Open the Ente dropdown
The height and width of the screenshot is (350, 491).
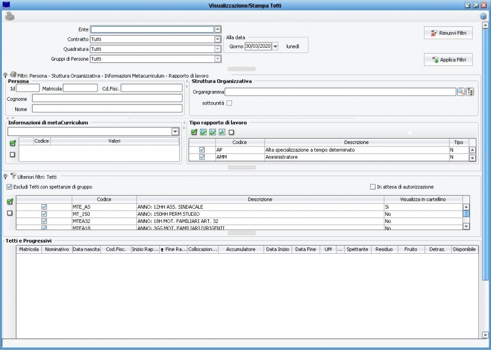click(x=218, y=29)
